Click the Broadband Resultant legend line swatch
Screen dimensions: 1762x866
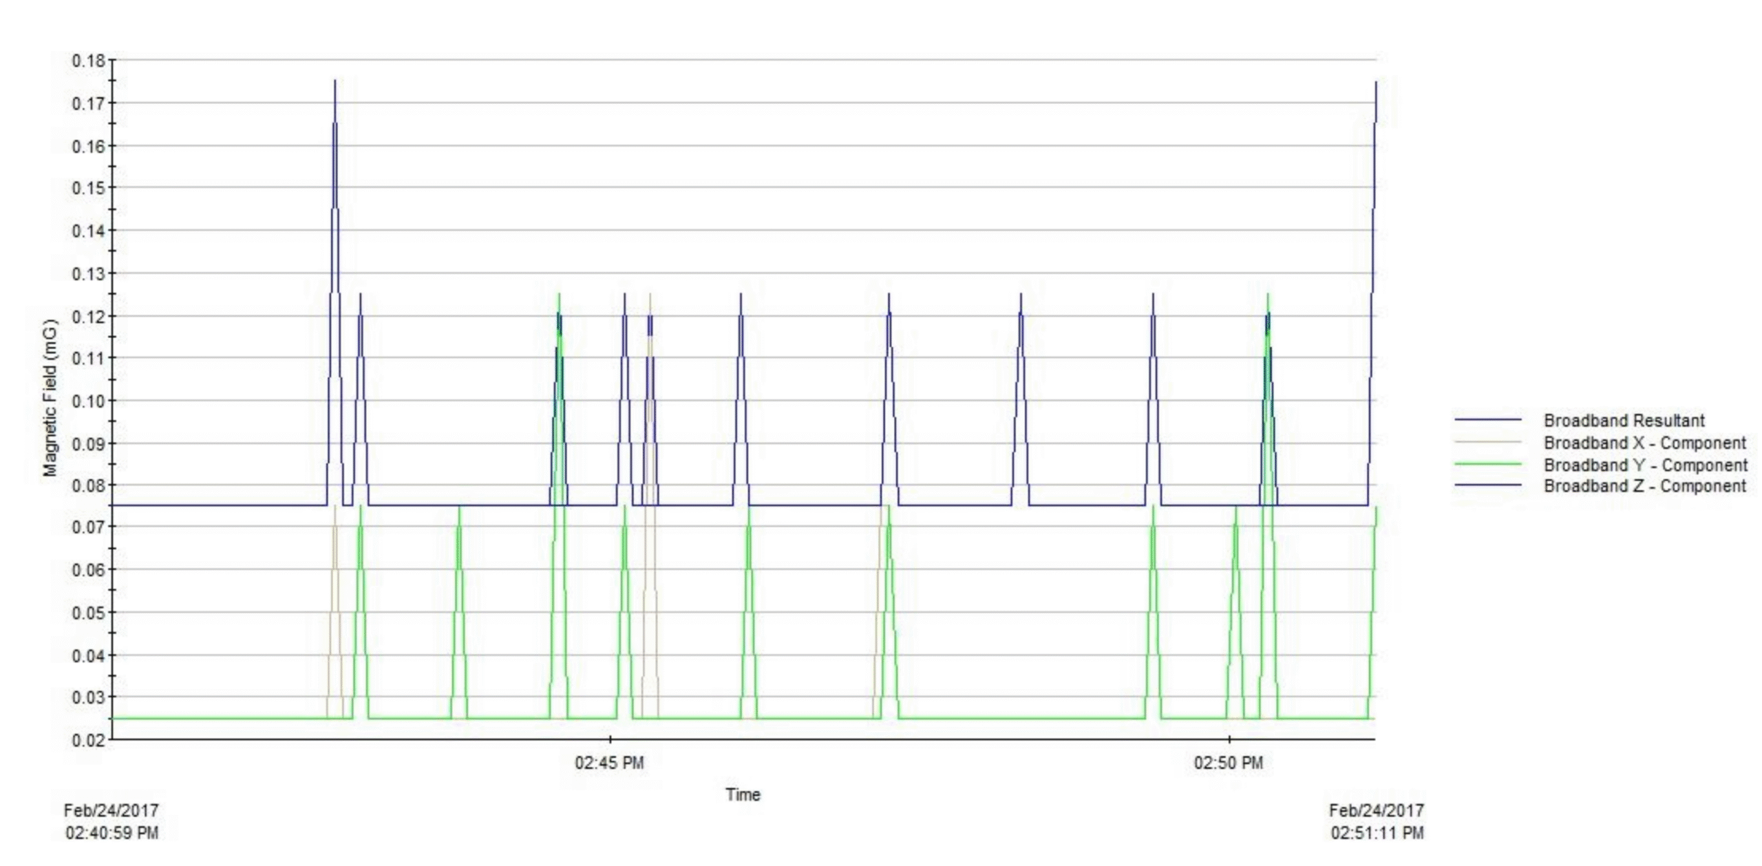(1487, 420)
